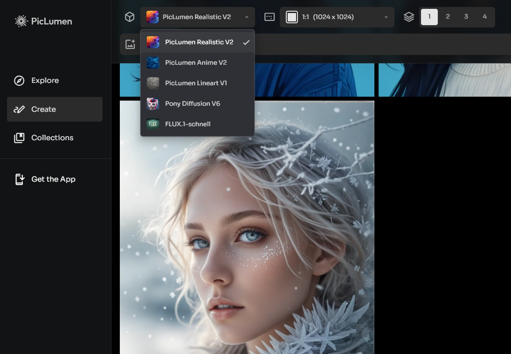Pick Pony Diffusion V6 model

pyautogui.click(x=198, y=103)
